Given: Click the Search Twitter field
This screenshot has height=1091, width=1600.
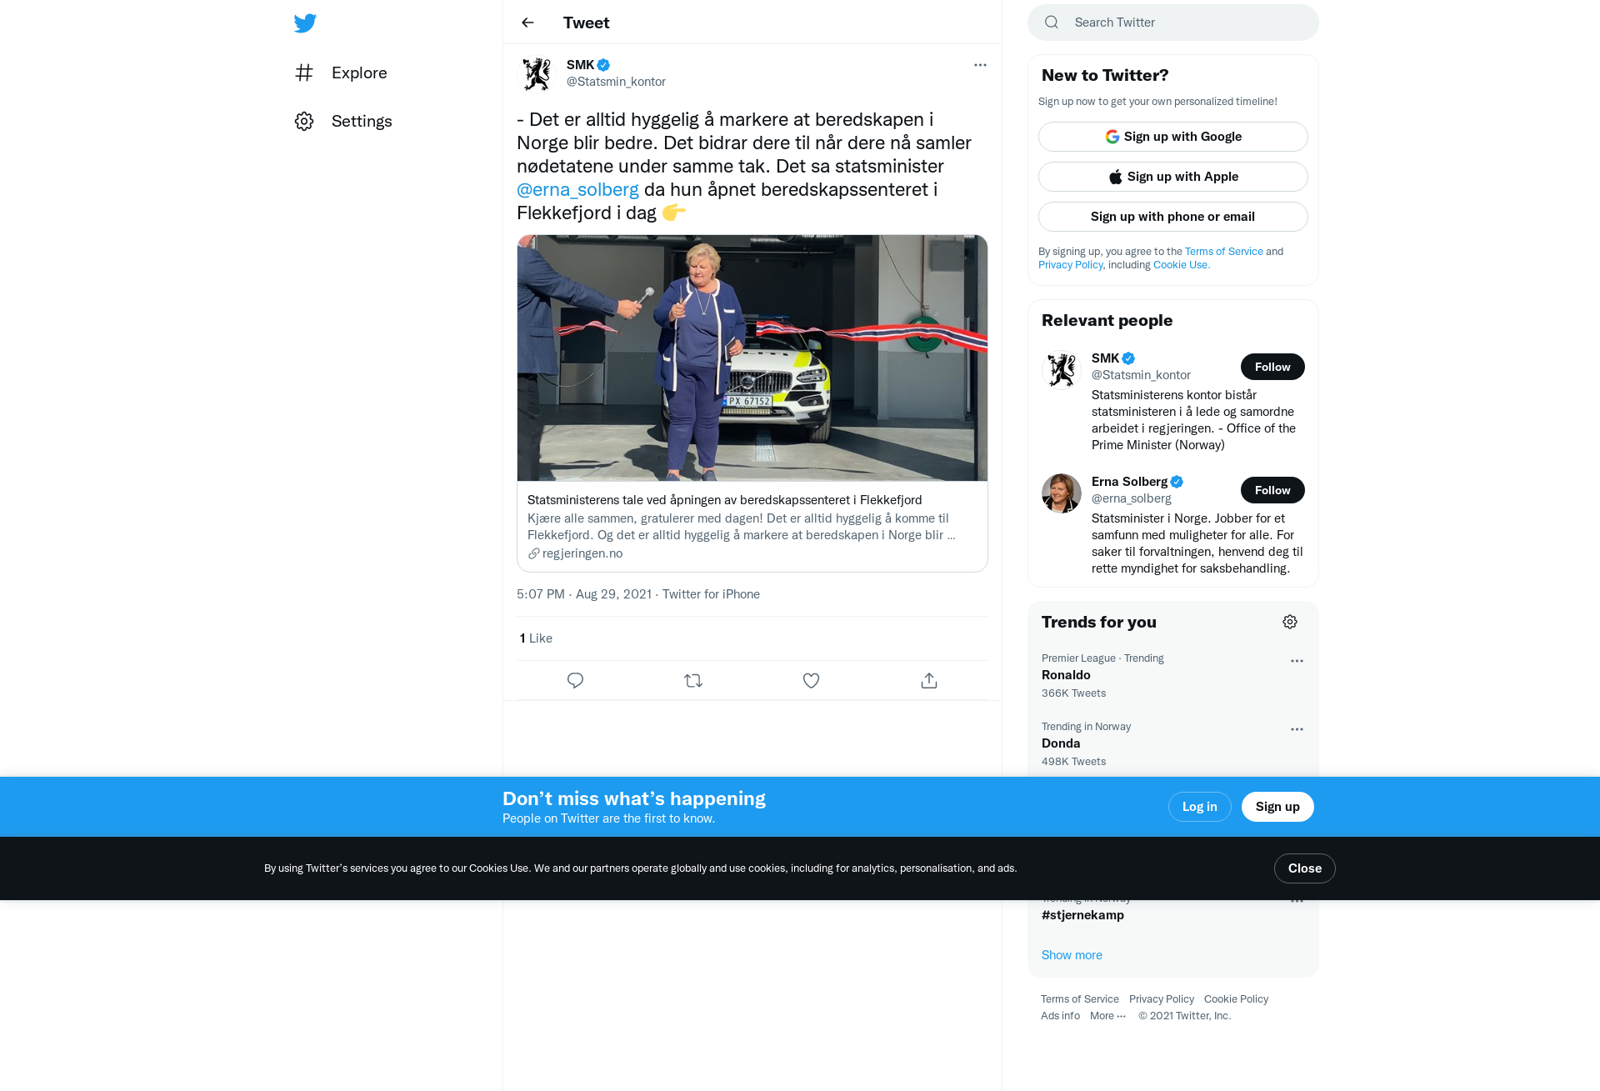Looking at the screenshot, I should click(x=1173, y=23).
